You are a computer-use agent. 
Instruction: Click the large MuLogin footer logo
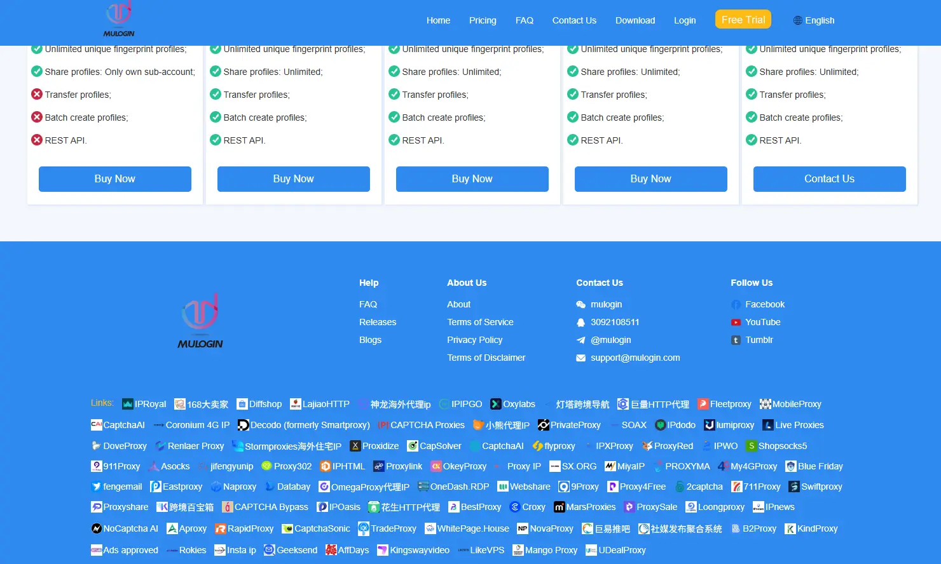(x=200, y=321)
